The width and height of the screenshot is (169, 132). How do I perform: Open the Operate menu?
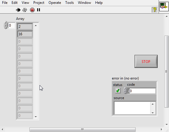coord(55,3)
